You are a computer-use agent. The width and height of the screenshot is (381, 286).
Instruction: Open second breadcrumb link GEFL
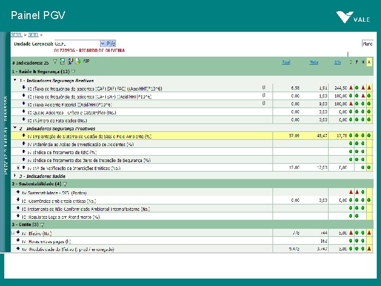33,35
